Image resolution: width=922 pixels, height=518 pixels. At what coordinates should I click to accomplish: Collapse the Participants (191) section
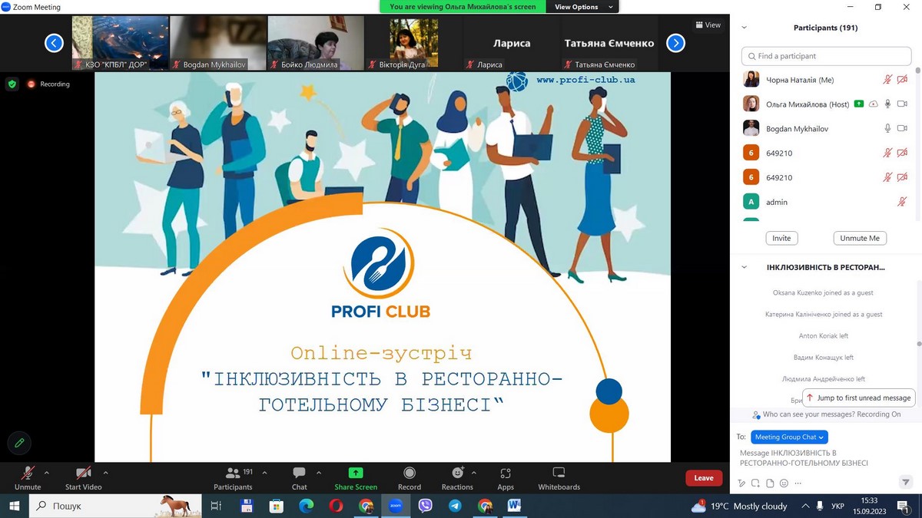(744, 28)
